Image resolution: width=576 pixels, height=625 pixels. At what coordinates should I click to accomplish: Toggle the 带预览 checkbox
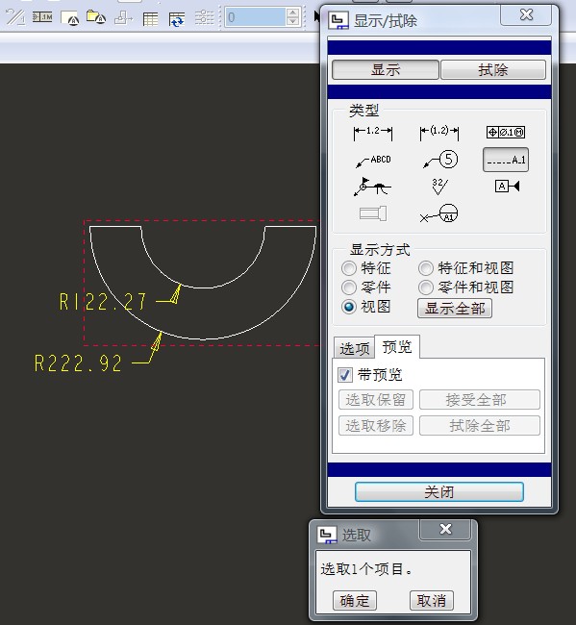tap(344, 375)
